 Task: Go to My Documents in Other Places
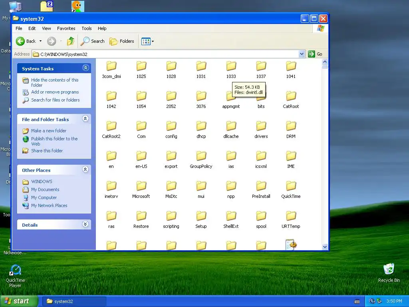(45, 189)
